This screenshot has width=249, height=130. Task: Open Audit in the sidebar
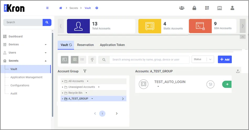click(x=14, y=93)
